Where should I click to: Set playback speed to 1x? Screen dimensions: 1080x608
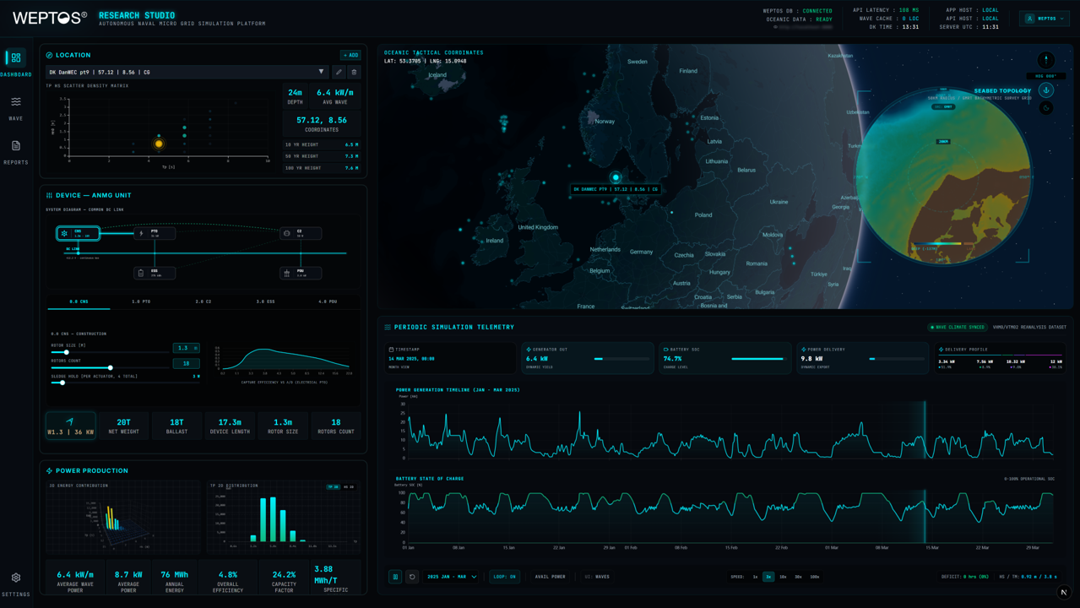coord(755,577)
